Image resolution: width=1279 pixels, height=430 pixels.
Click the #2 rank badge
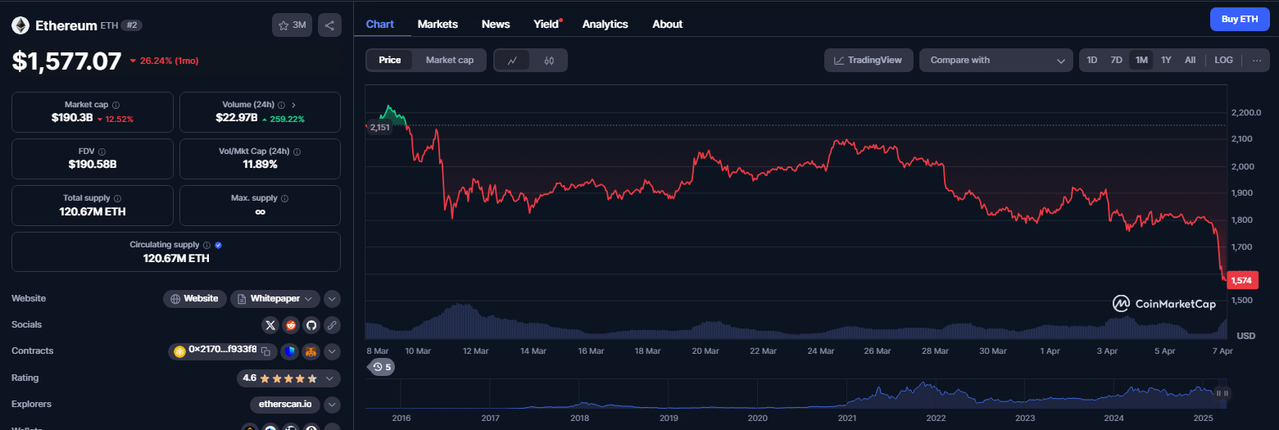[x=131, y=25]
